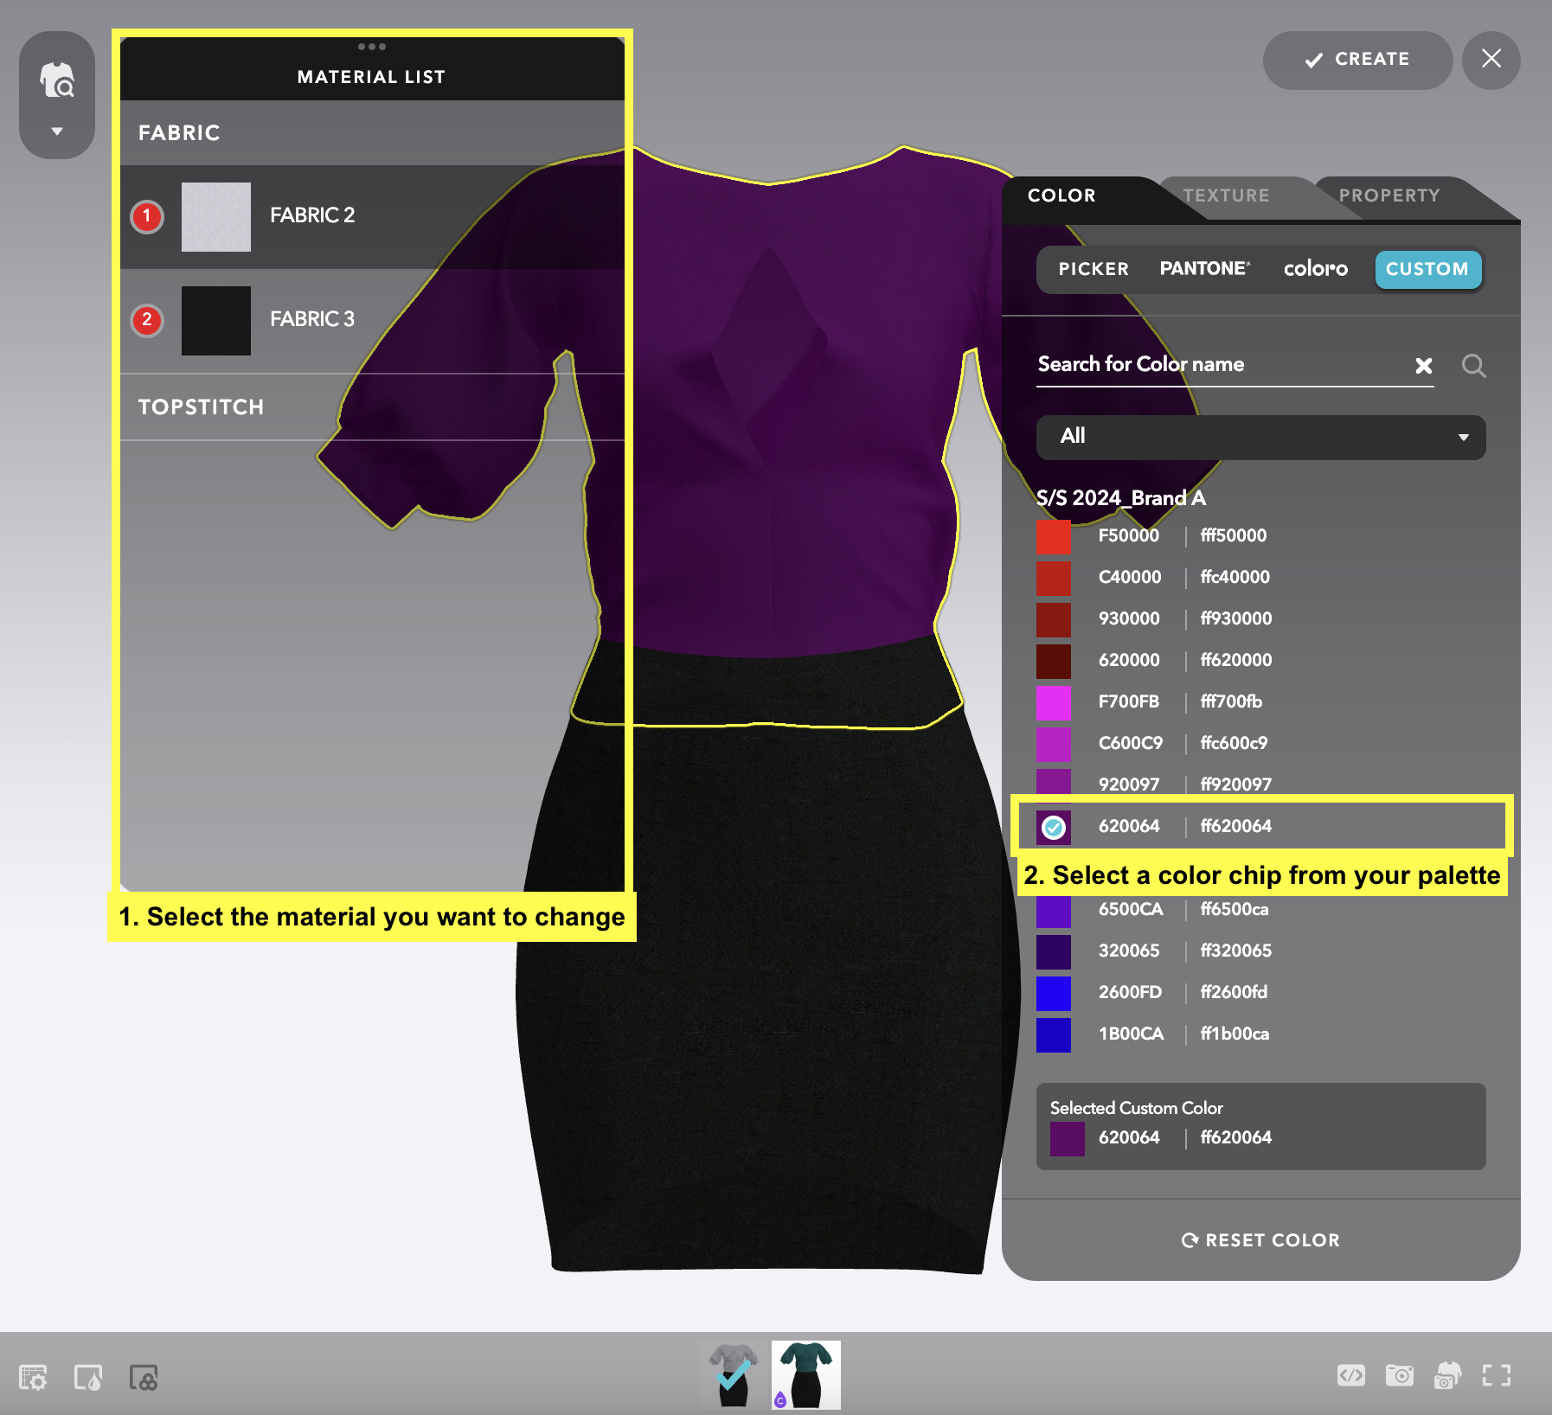Screen dimensions: 1552x1415
Task: Select the teal top colorway thumbnail
Action: (805, 1375)
